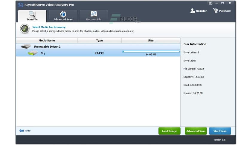Select the G:\ drive partition

[98, 53]
